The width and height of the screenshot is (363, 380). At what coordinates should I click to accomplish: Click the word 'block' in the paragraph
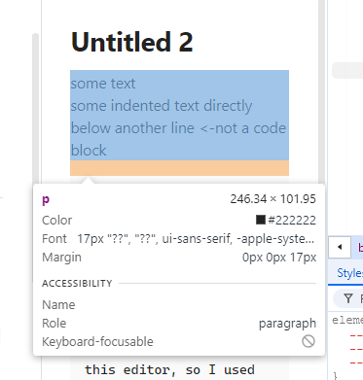89,151
